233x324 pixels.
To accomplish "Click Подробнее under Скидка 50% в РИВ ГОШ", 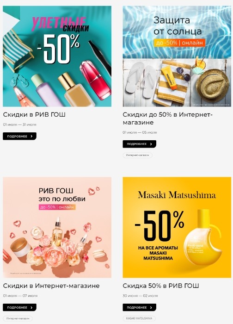I will tap(139, 307).
